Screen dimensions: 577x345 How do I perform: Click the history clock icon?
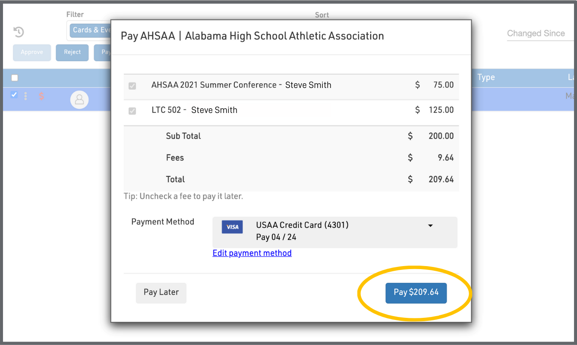(19, 31)
